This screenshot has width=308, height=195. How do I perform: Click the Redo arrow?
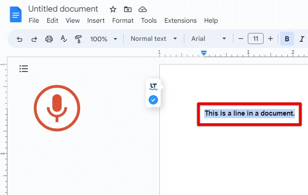click(x=34, y=39)
